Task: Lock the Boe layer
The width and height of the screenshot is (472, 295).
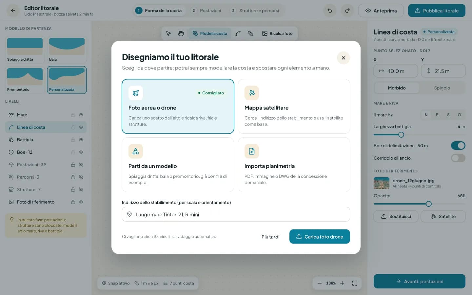Action: 73,152
